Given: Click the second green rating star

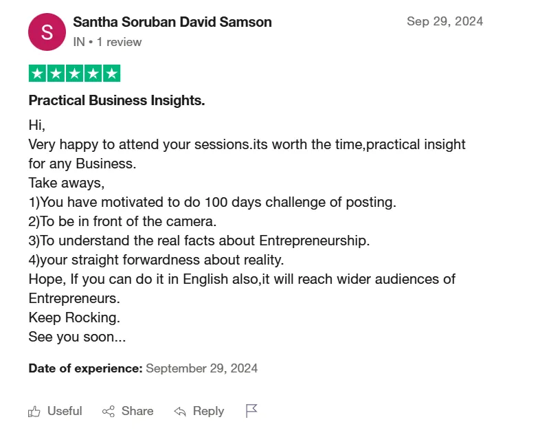Looking at the screenshot, I should [x=56, y=74].
